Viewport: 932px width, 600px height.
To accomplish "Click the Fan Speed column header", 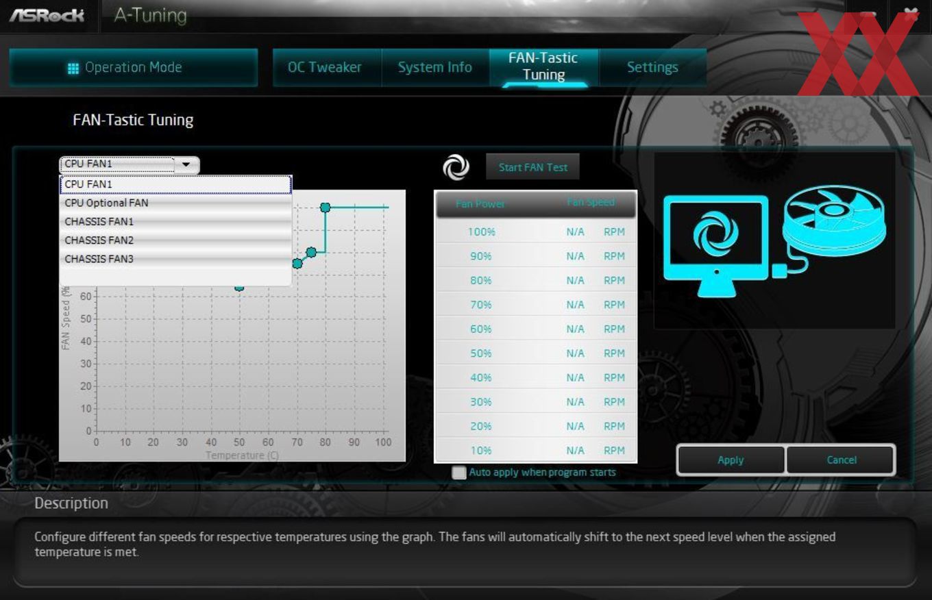I will coord(591,203).
